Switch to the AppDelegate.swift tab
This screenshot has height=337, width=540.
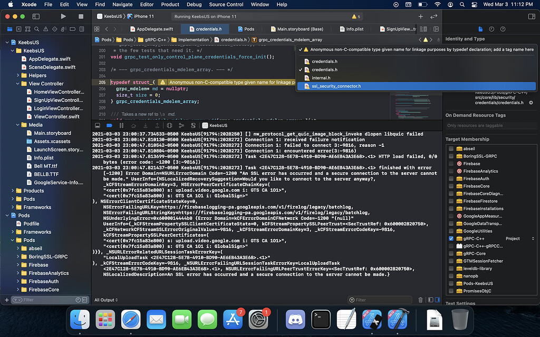[151, 29]
